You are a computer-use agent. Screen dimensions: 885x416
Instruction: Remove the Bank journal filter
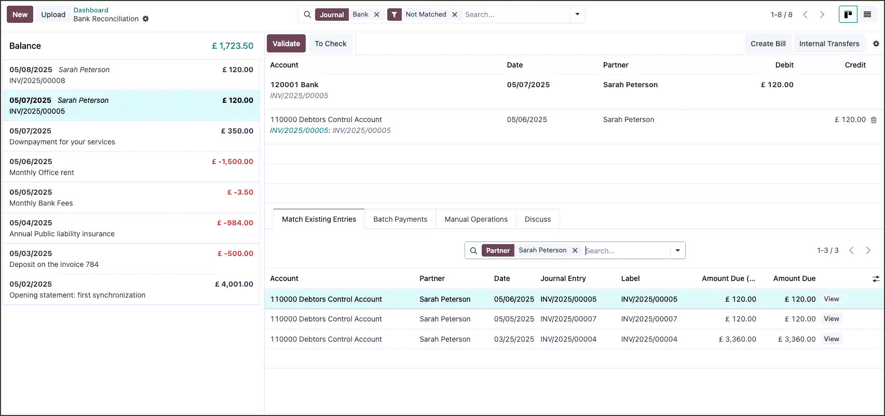point(377,15)
